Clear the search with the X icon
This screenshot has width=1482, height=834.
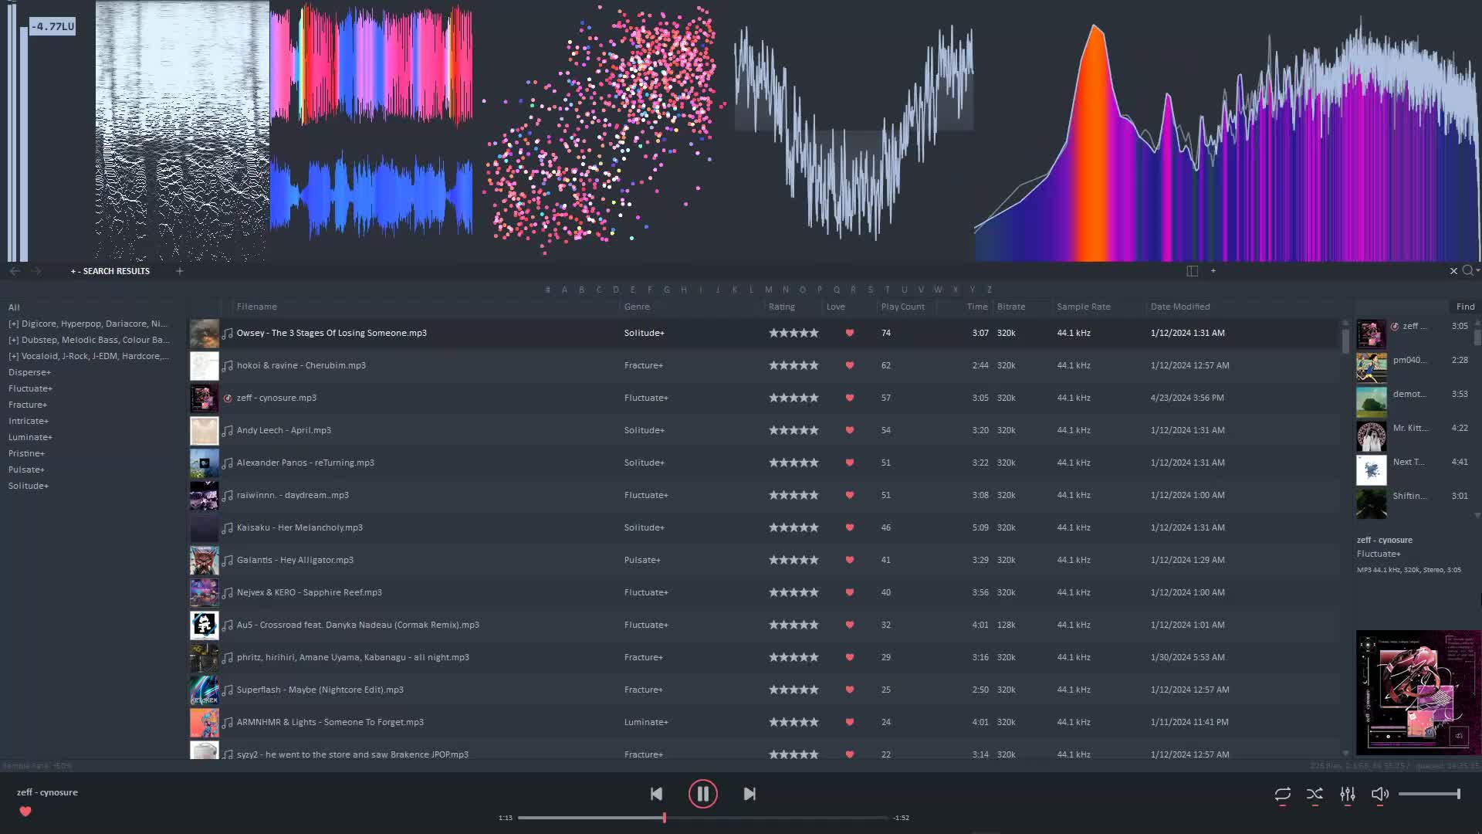coord(1453,271)
